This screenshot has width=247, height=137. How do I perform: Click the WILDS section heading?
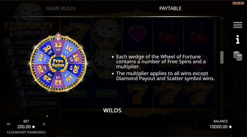coord(112,110)
